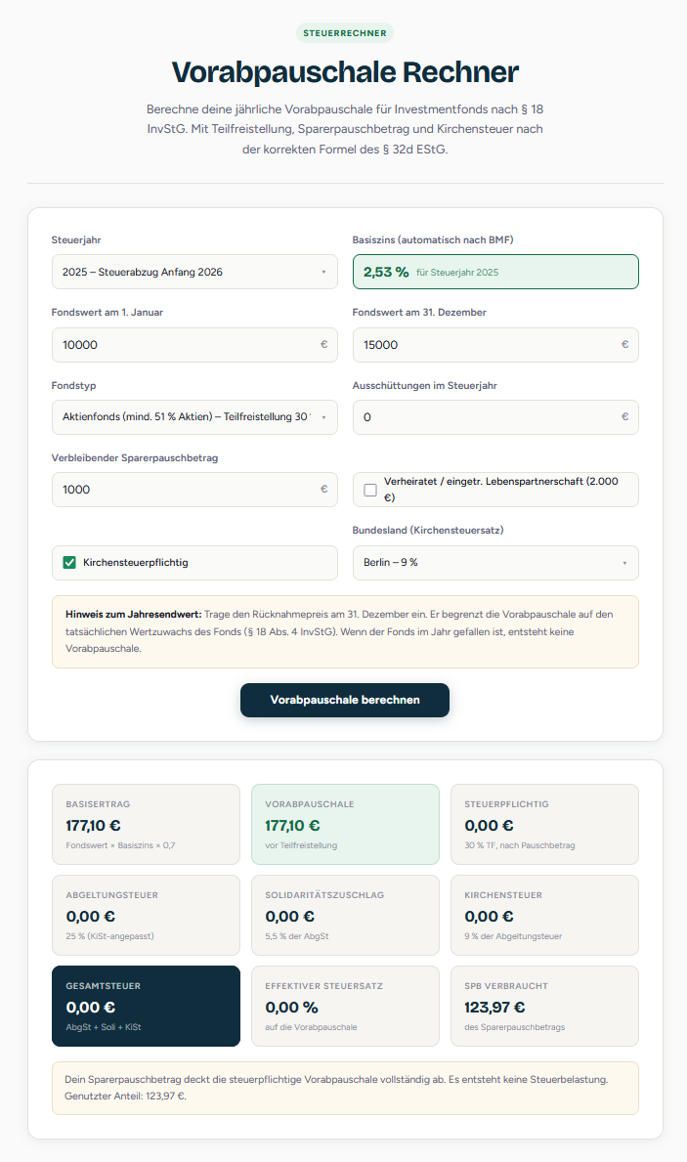Click the '5,5 % der AbgSt' caption
This screenshot has width=687, height=1162.
(297, 936)
